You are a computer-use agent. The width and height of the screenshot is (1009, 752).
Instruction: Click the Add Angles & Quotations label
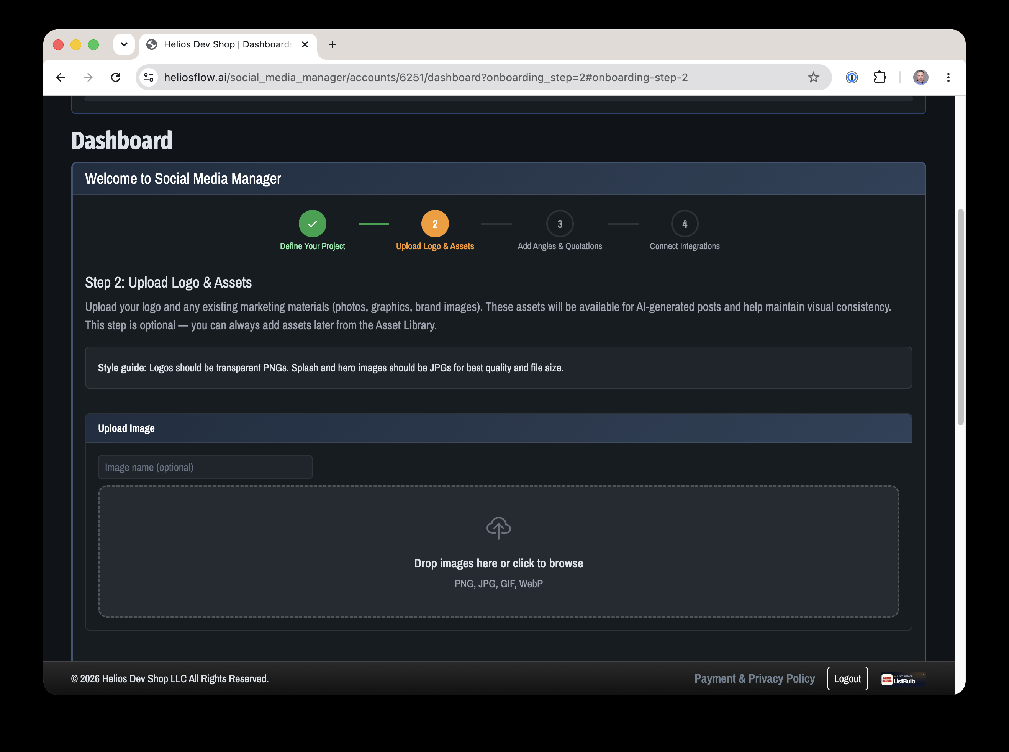(560, 246)
